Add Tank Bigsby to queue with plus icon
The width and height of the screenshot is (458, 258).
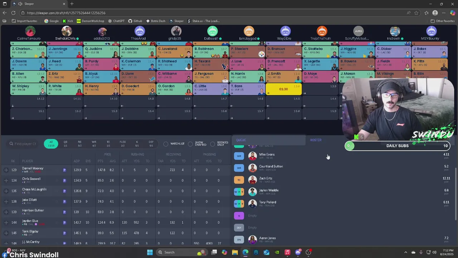pos(6,233)
